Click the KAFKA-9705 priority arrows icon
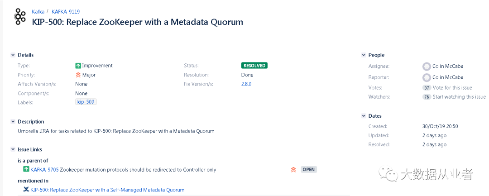 pyautogui.click(x=293, y=170)
